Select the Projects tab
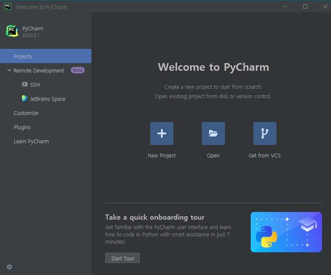The height and width of the screenshot is (275, 331). 46,56
